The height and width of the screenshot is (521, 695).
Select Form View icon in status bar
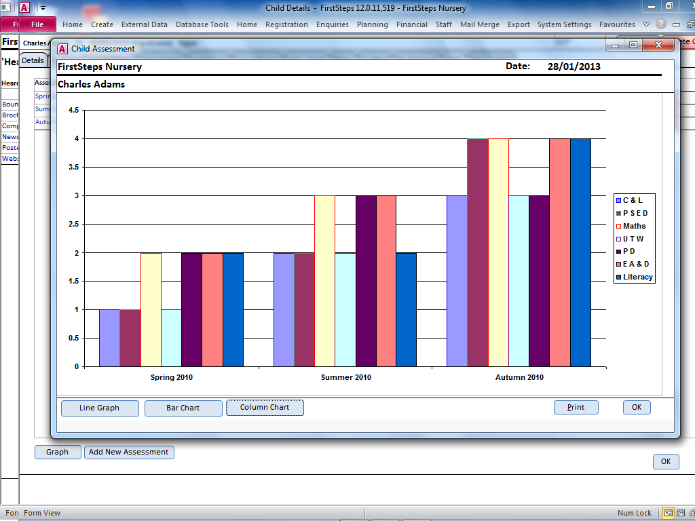(668, 513)
